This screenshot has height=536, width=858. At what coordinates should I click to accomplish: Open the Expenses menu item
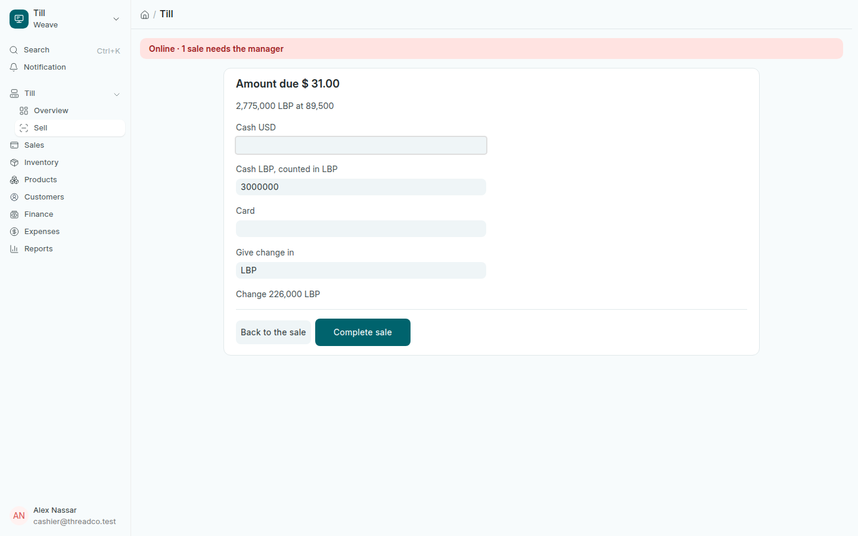point(66,232)
